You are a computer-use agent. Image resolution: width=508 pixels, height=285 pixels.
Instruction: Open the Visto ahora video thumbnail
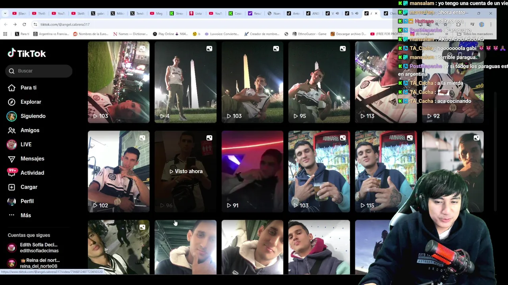pos(186,171)
